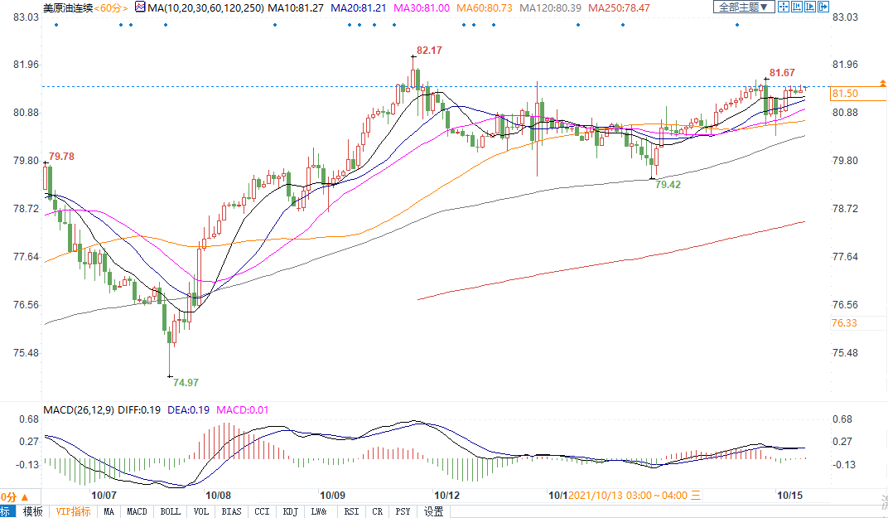Open the VIP指标 tab

(73, 511)
